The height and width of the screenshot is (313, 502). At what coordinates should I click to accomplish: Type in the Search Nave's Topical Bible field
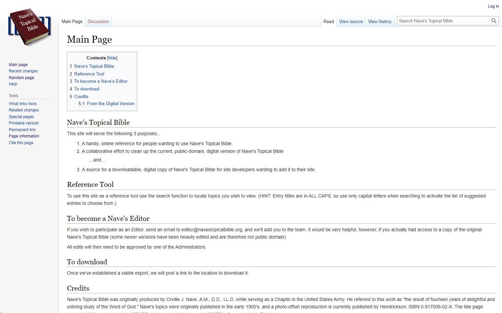coord(442,21)
